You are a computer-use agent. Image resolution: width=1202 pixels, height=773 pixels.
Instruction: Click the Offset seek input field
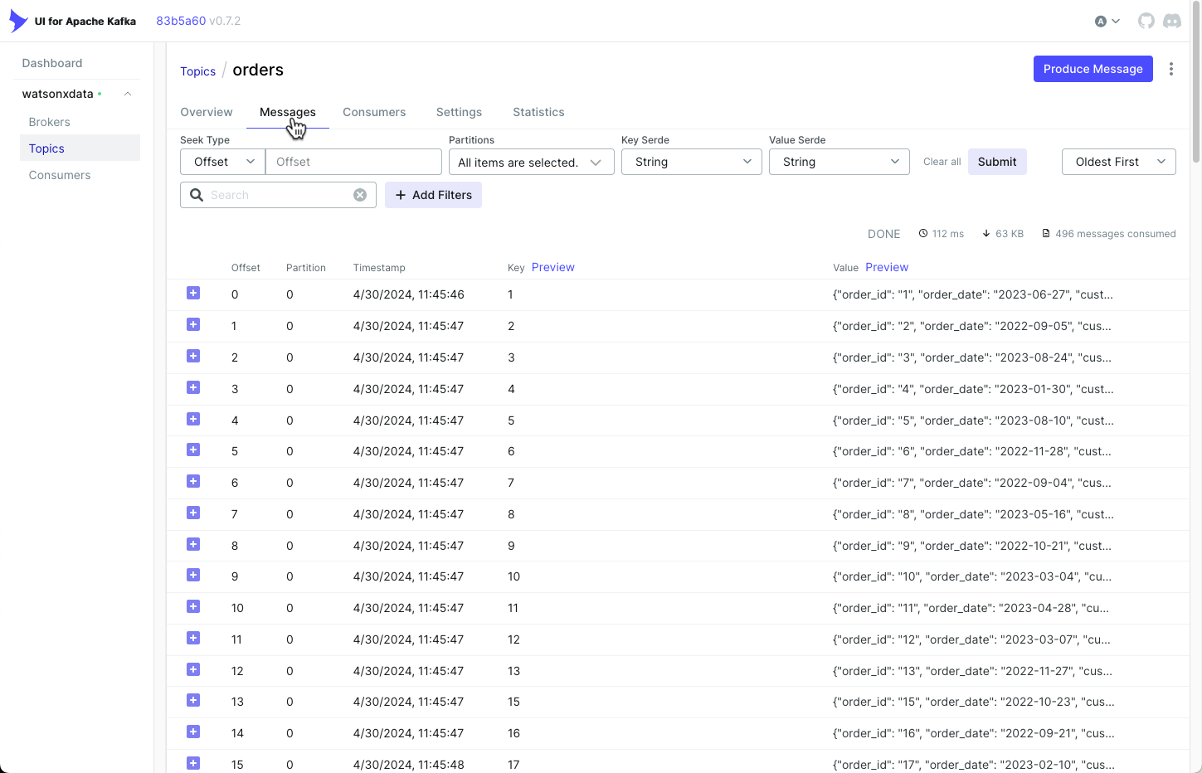click(353, 162)
